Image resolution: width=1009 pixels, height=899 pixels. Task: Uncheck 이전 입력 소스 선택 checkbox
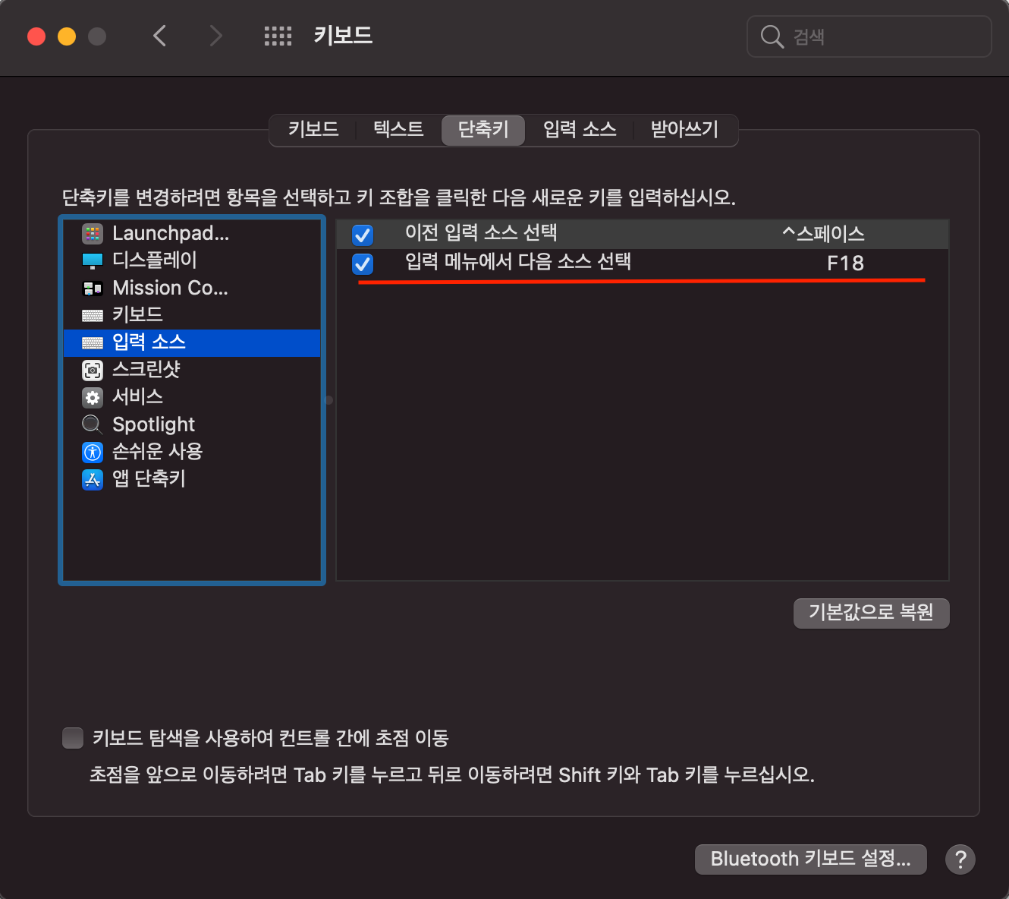[363, 235]
